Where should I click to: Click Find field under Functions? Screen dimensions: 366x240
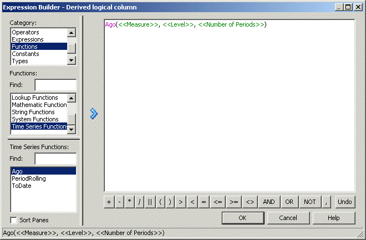pyautogui.click(x=55, y=85)
